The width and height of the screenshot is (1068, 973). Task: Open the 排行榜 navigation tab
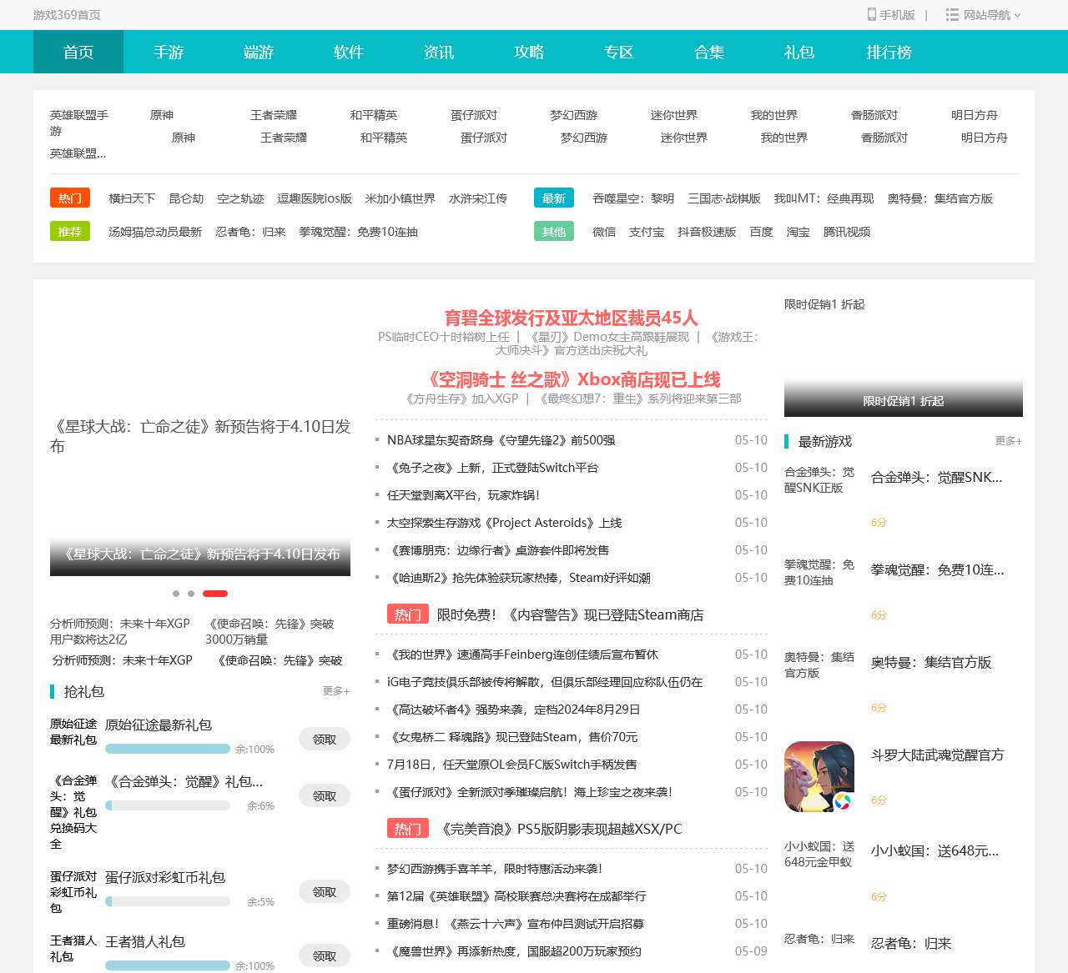click(x=889, y=52)
